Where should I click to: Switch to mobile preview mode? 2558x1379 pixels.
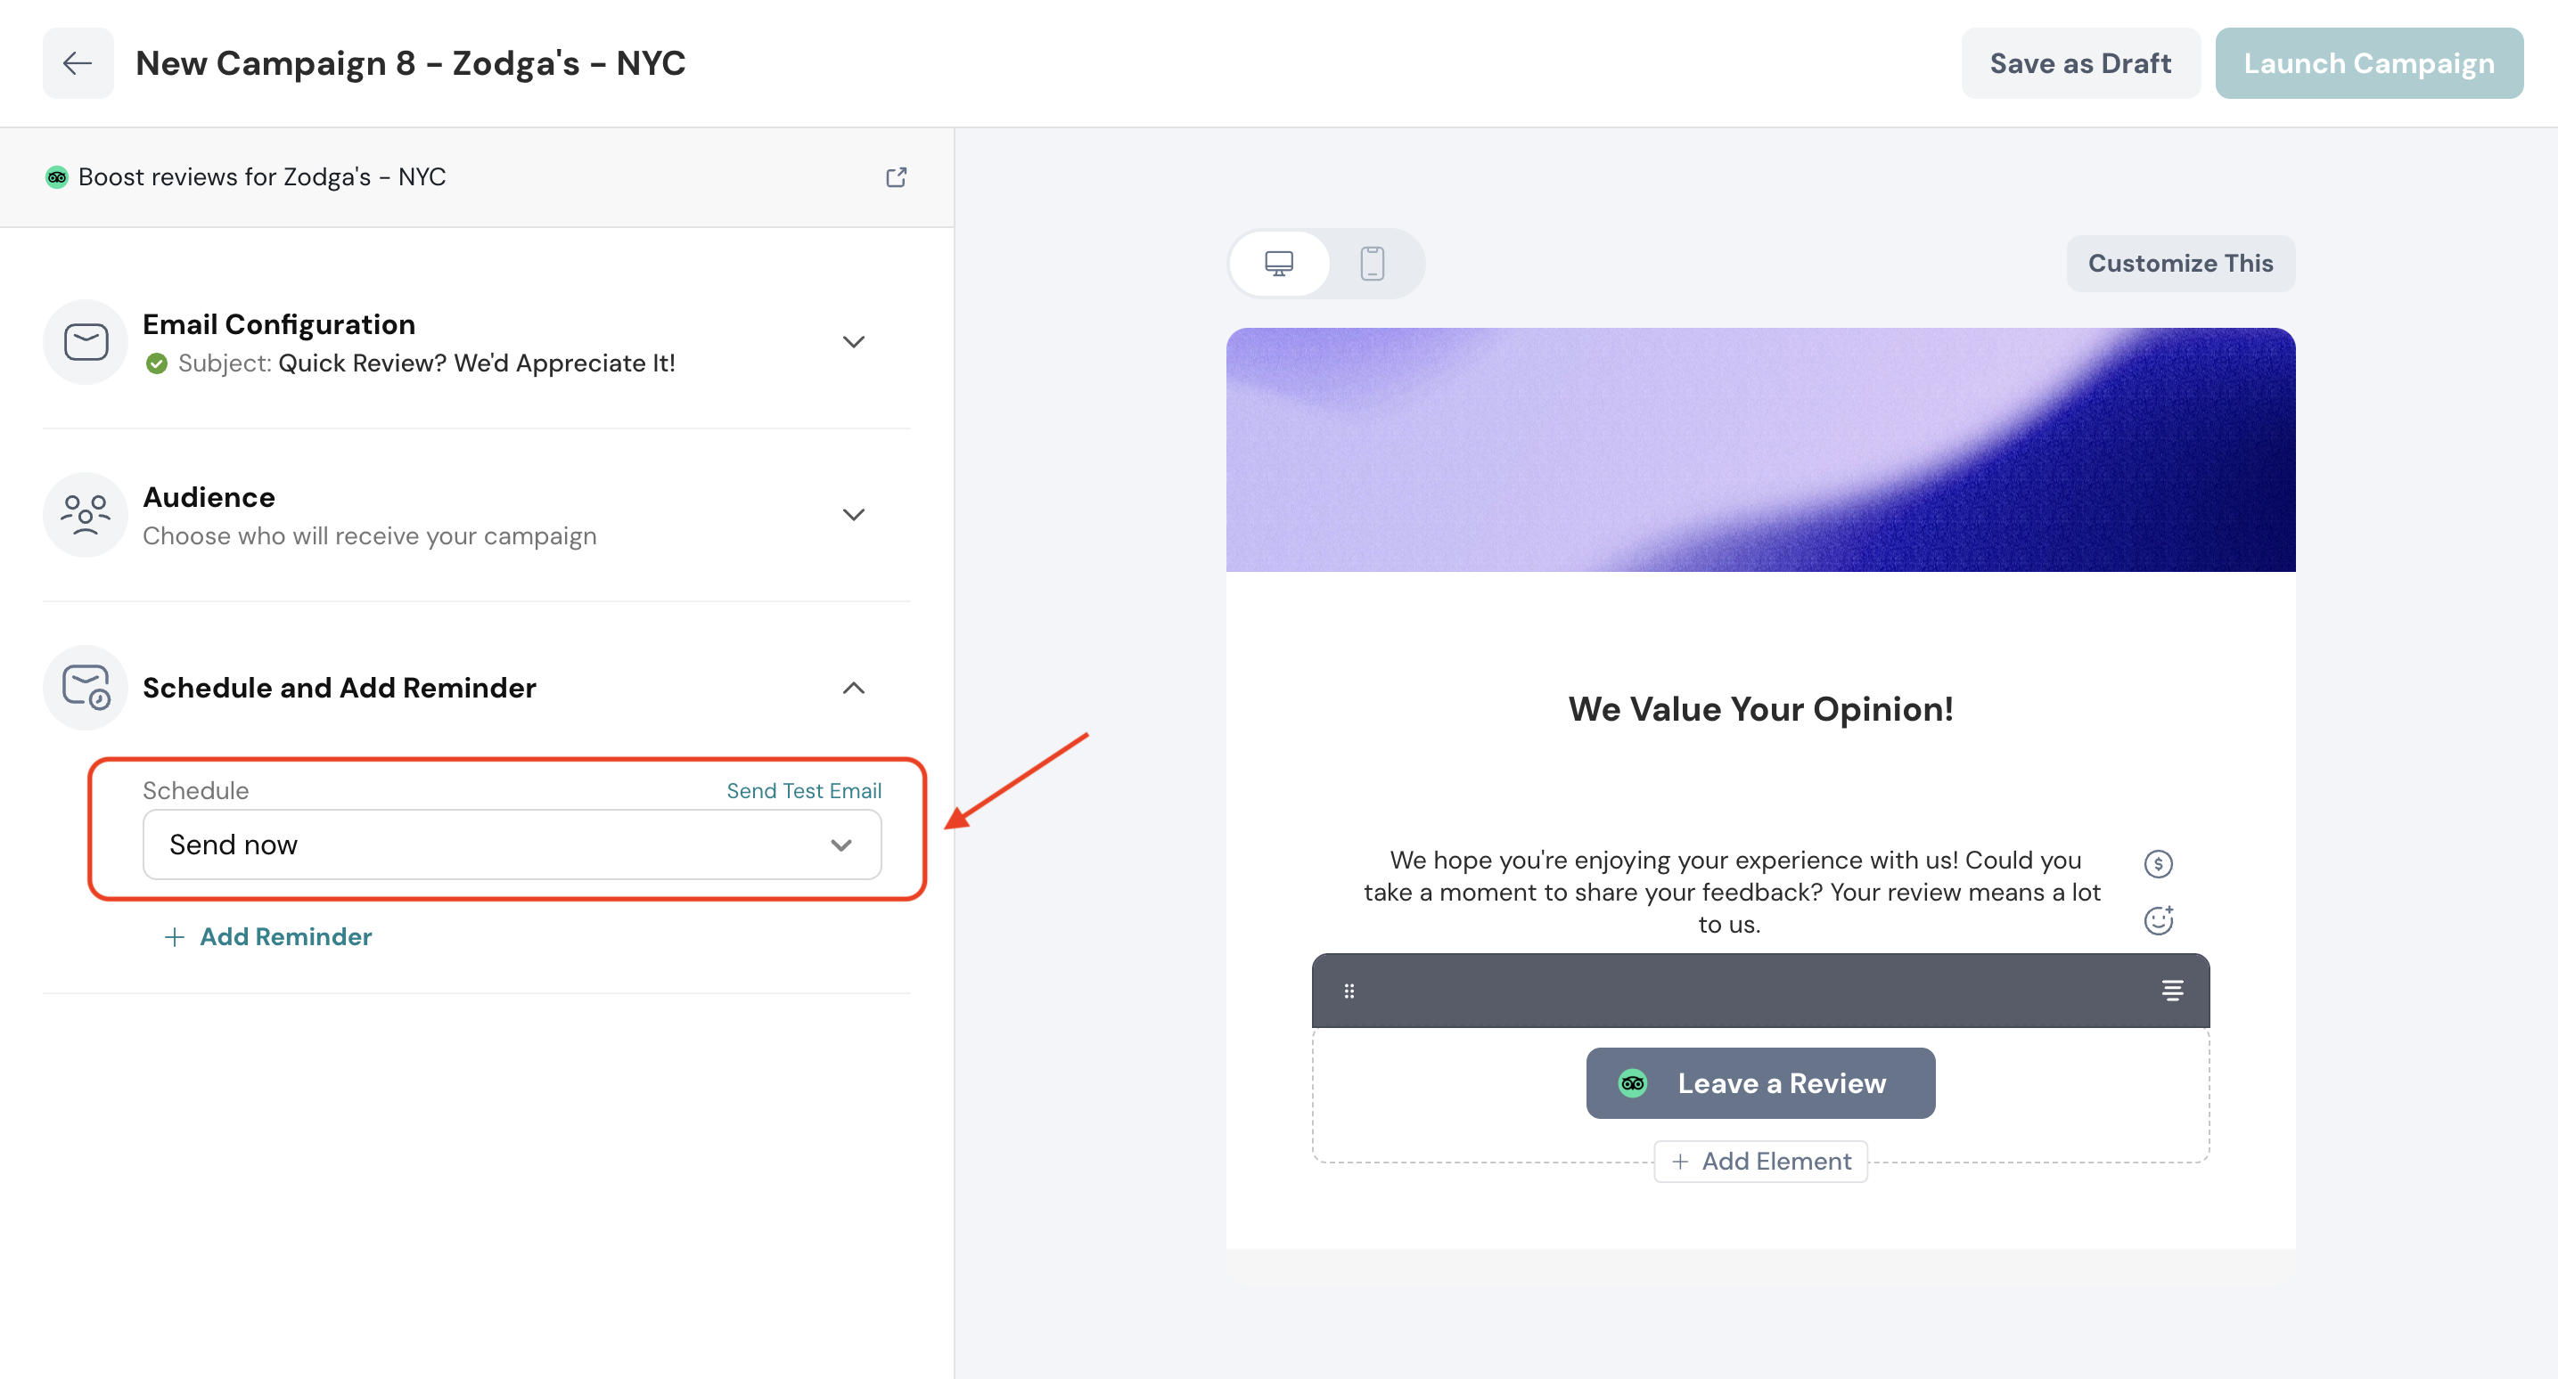pos(1373,263)
